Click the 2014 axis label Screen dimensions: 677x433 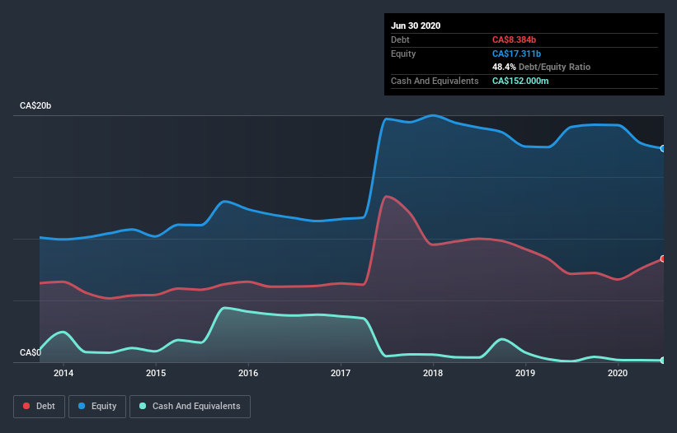pyautogui.click(x=63, y=373)
